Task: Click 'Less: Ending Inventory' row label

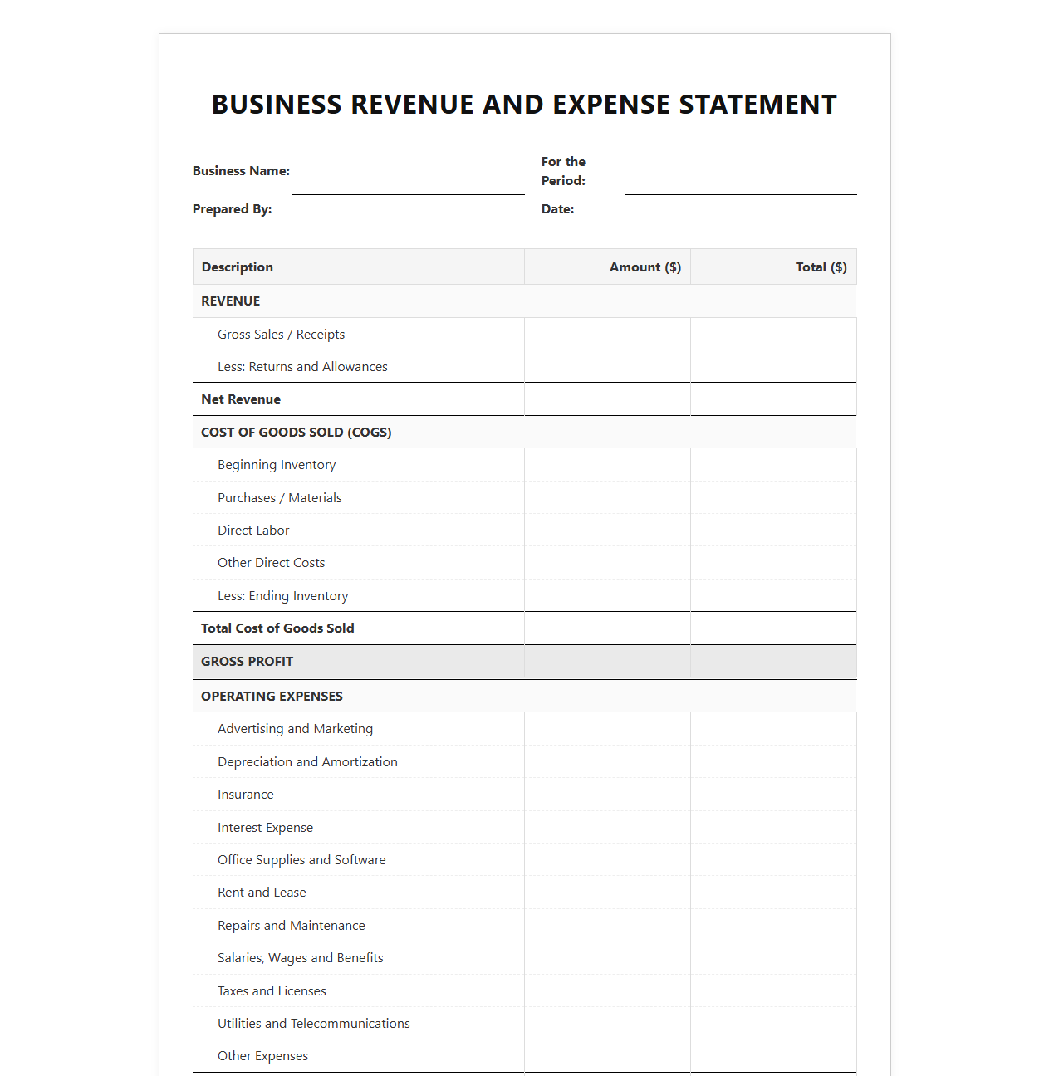Action: (283, 596)
